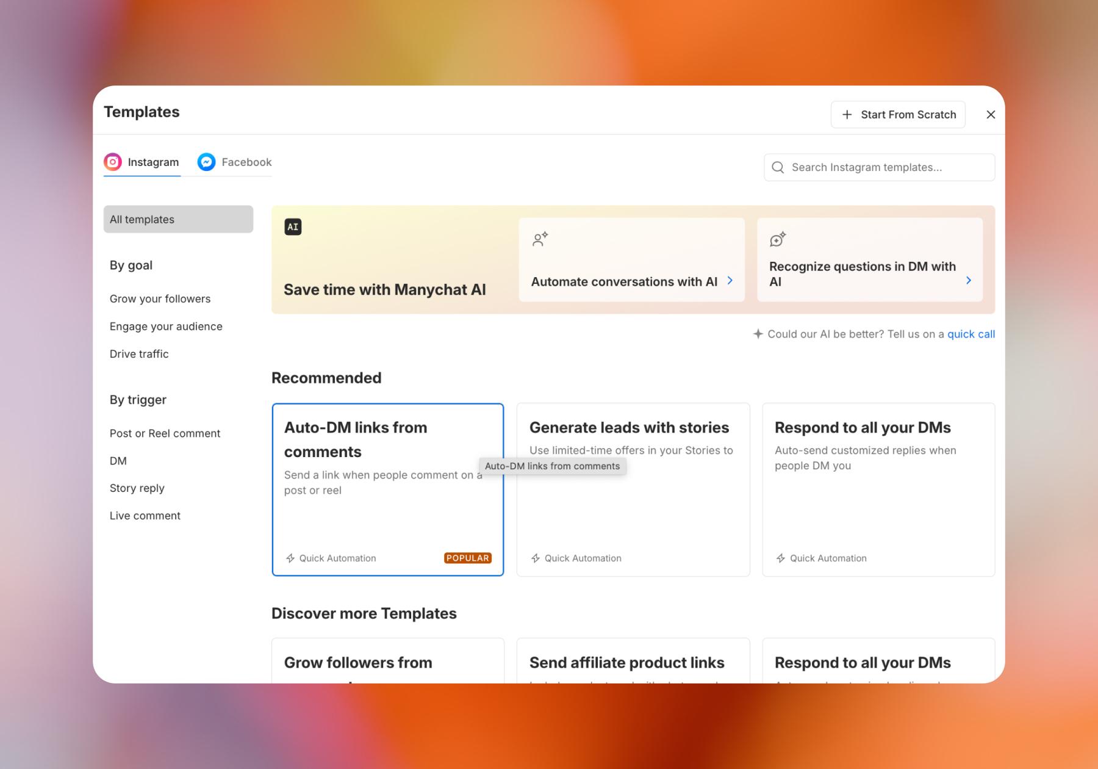The width and height of the screenshot is (1098, 769).
Task: Open the quick call link
Action: 971,334
